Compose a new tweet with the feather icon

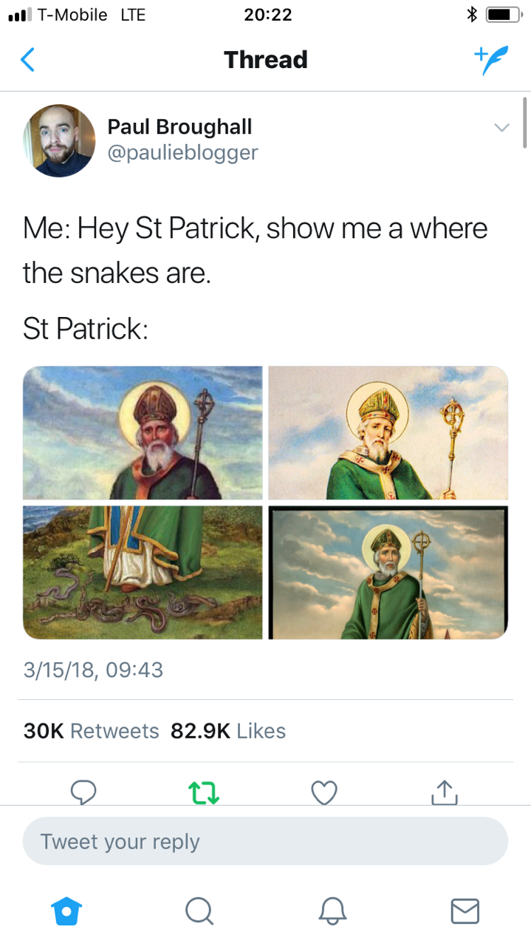490,59
